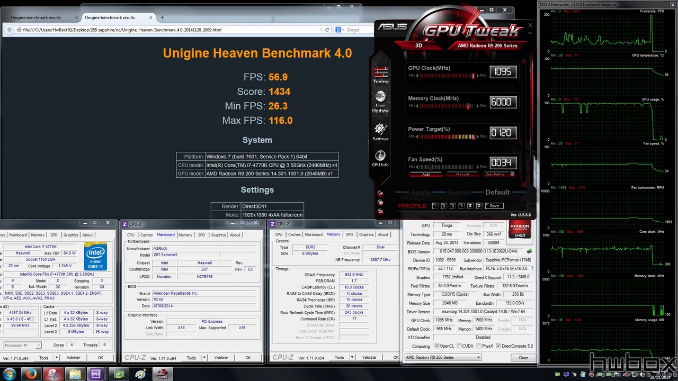The height and width of the screenshot is (381, 678).
Task: Open Live Update in GPU Tweak
Action: pos(380,102)
